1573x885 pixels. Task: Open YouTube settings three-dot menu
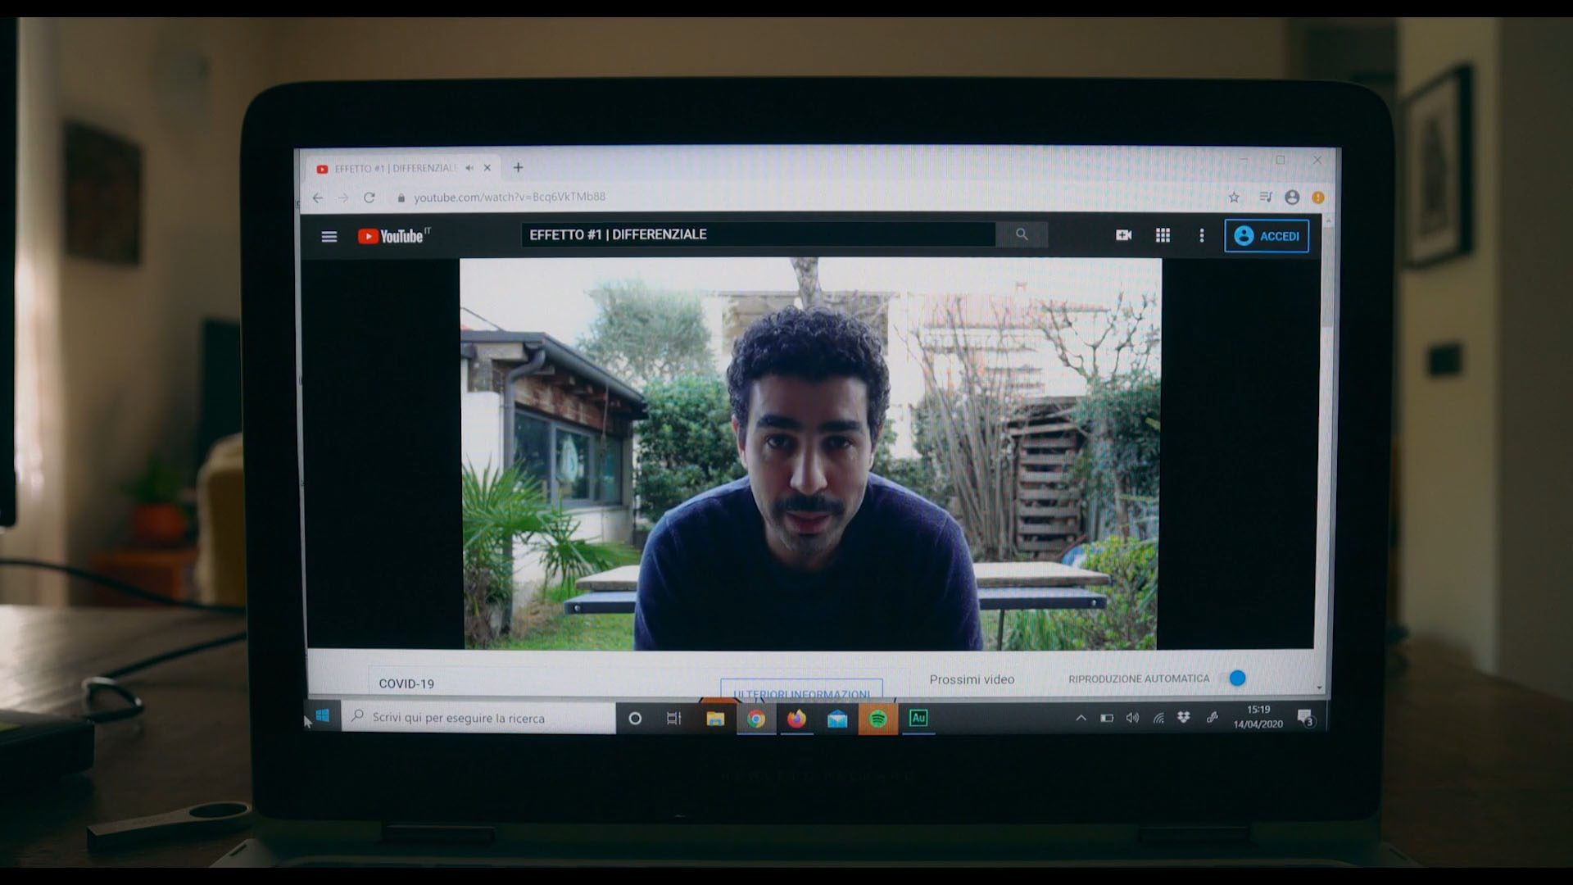[x=1201, y=236]
